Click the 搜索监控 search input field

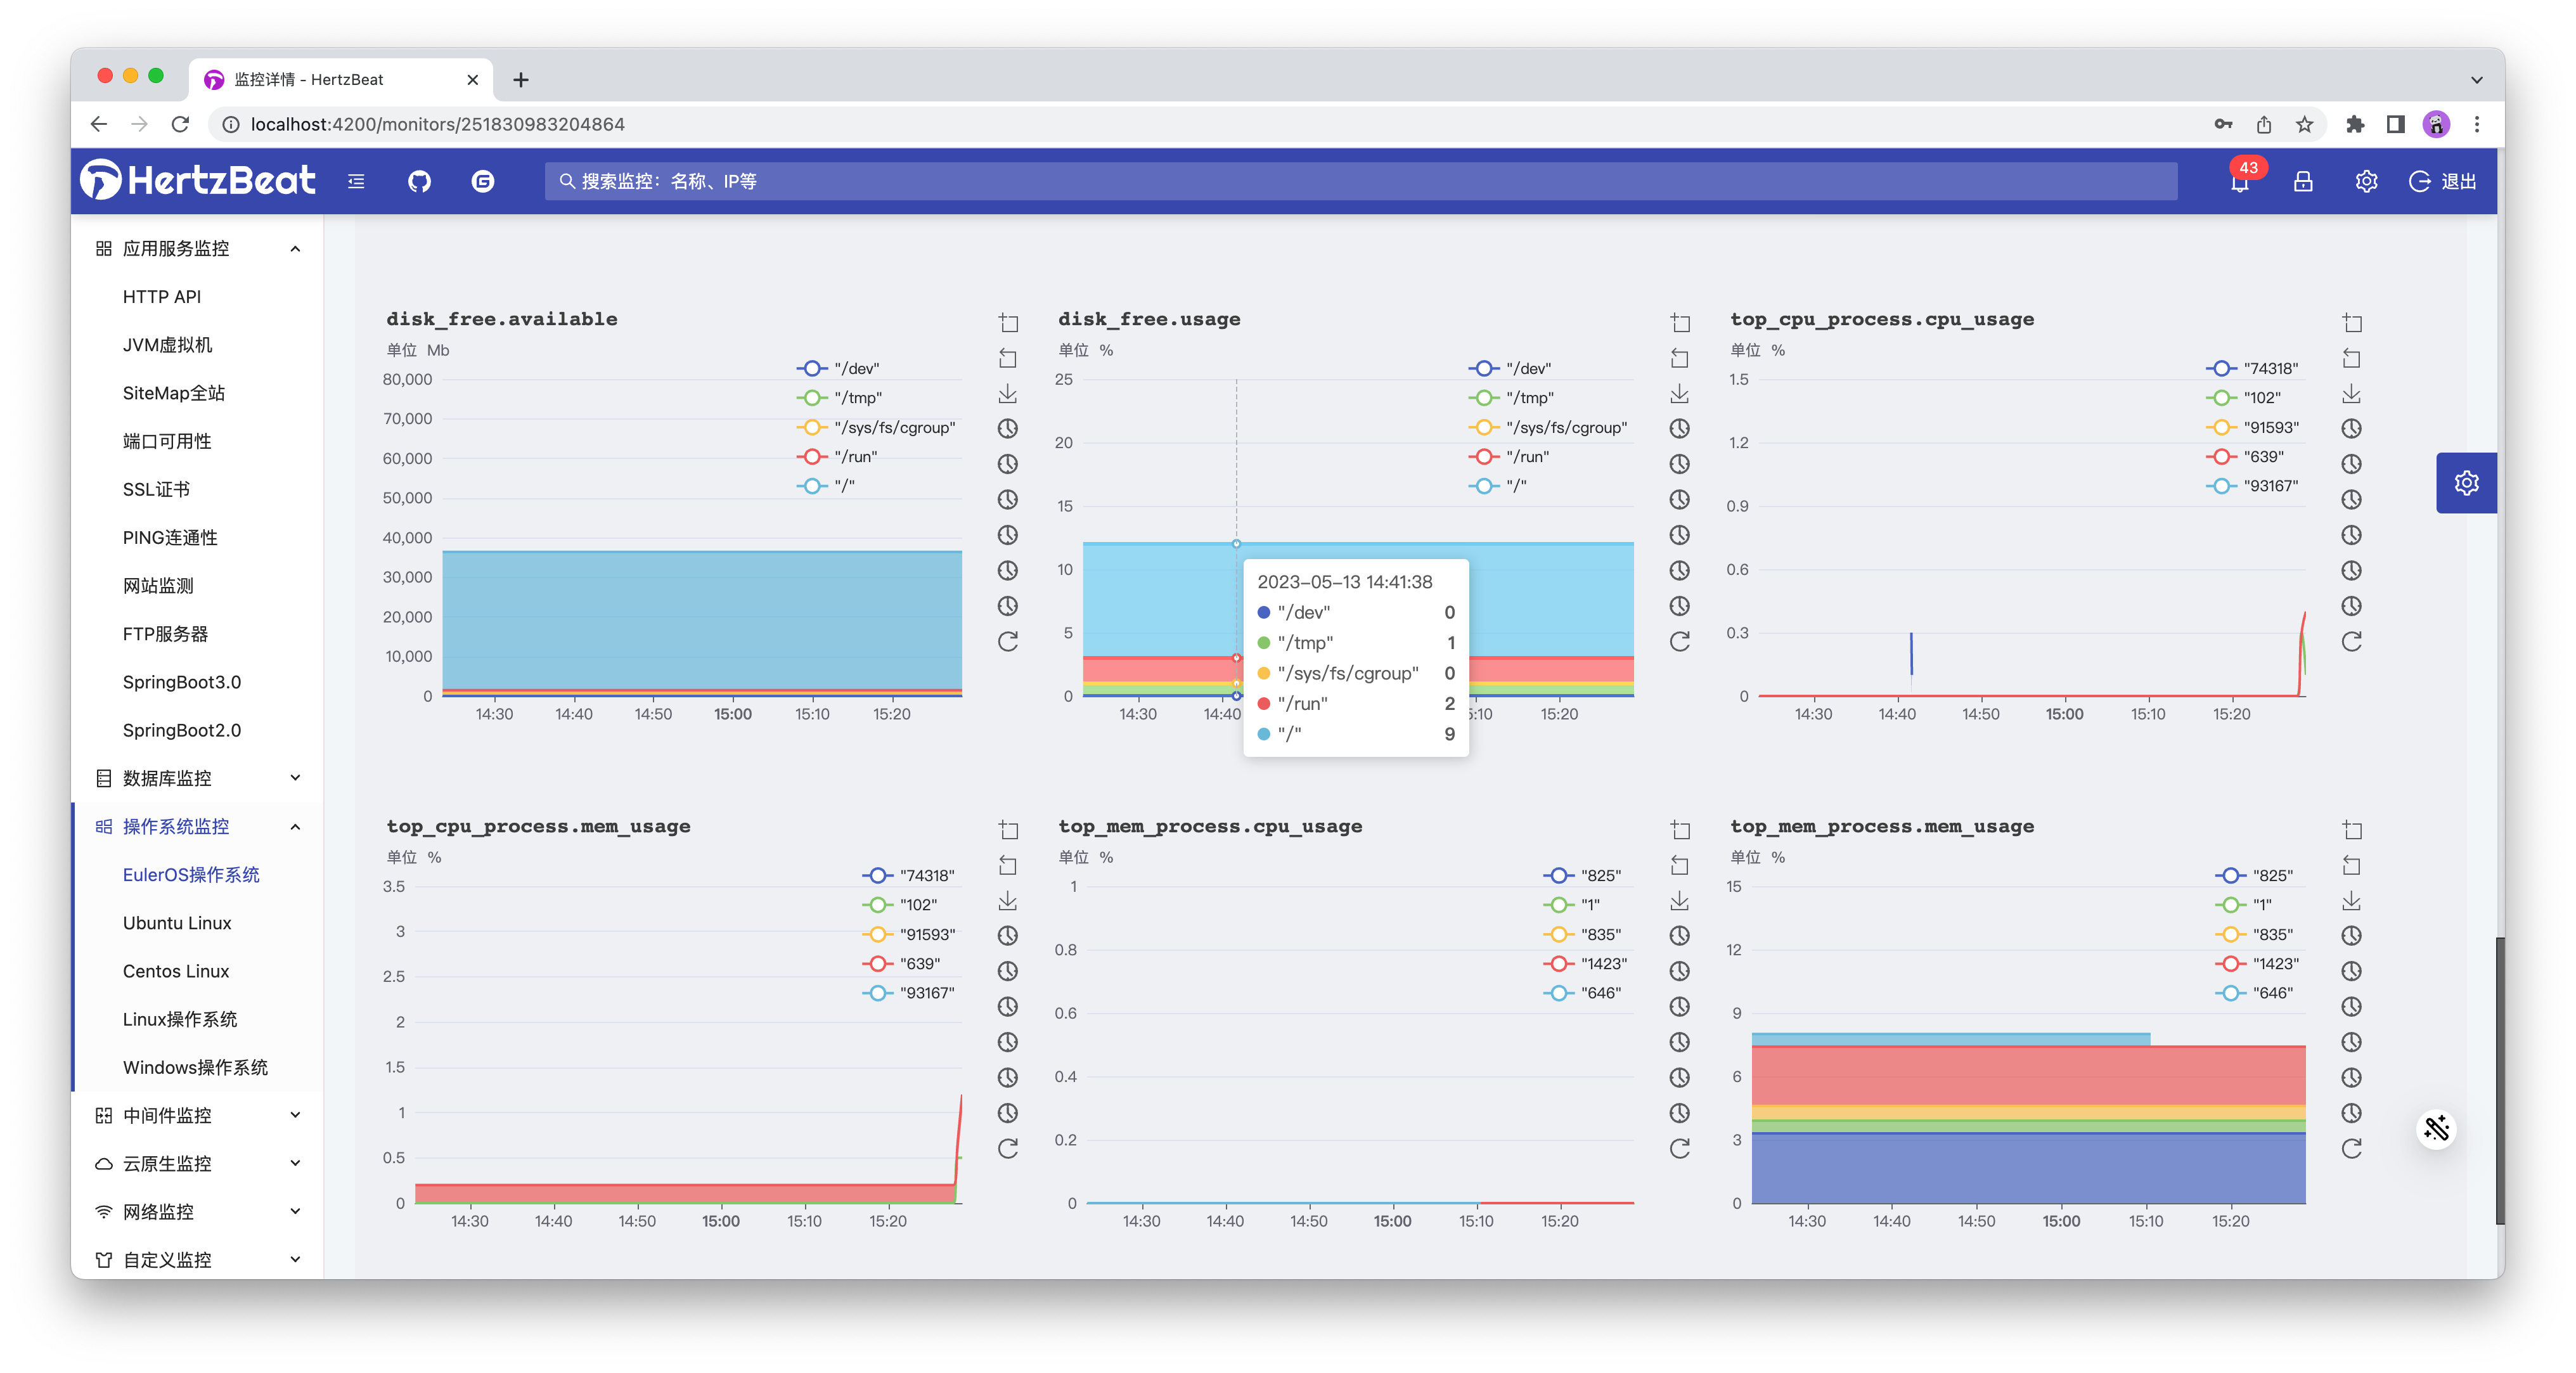(1360, 181)
